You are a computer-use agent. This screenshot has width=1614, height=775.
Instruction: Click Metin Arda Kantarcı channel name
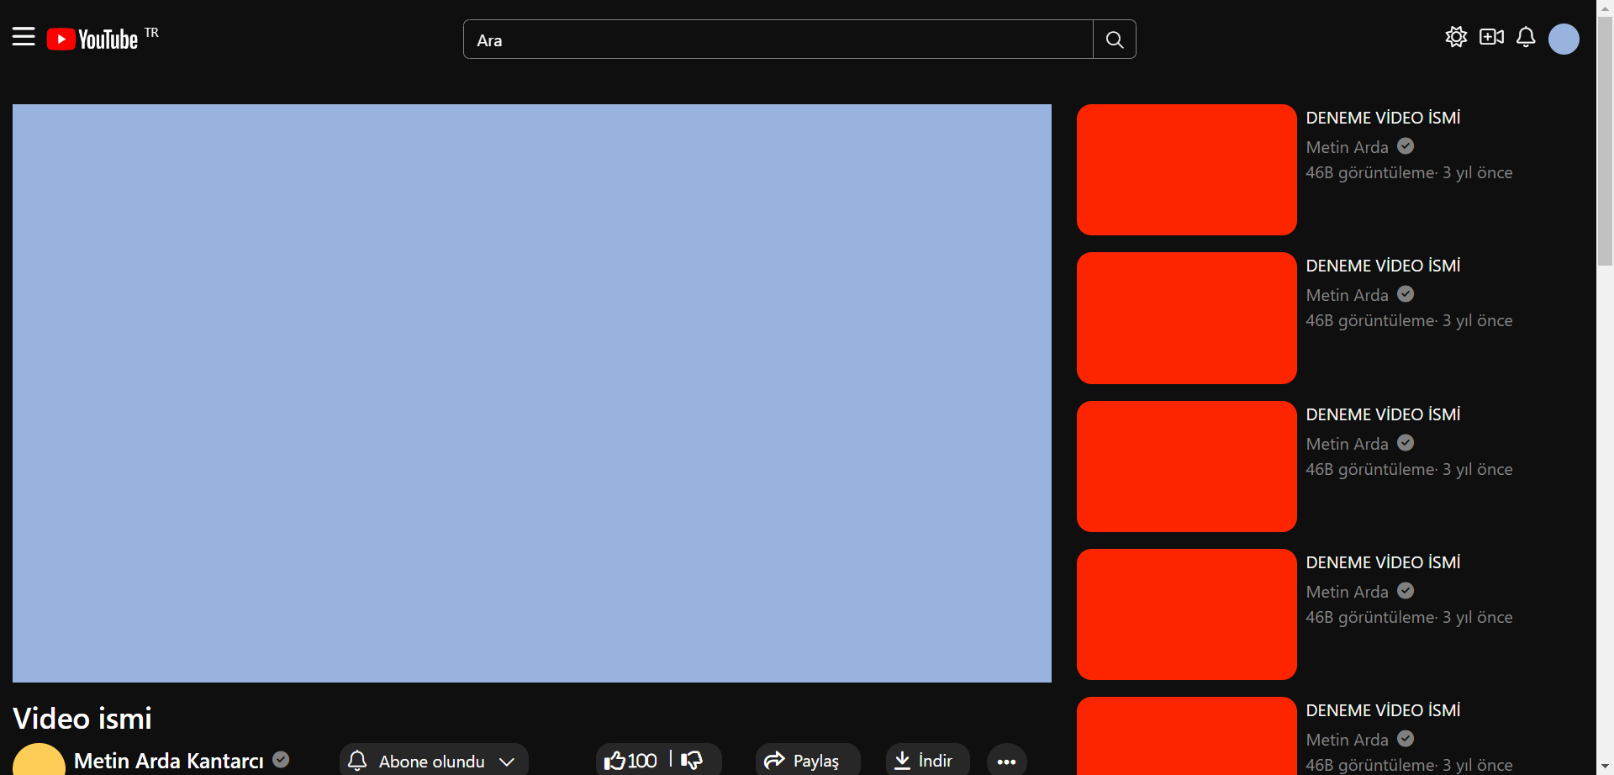click(168, 761)
